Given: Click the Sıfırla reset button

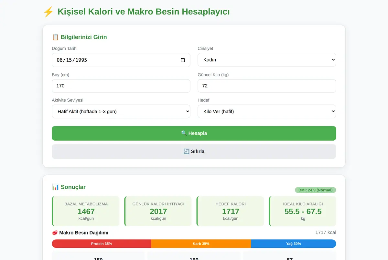Looking at the screenshot, I should tap(194, 151).
